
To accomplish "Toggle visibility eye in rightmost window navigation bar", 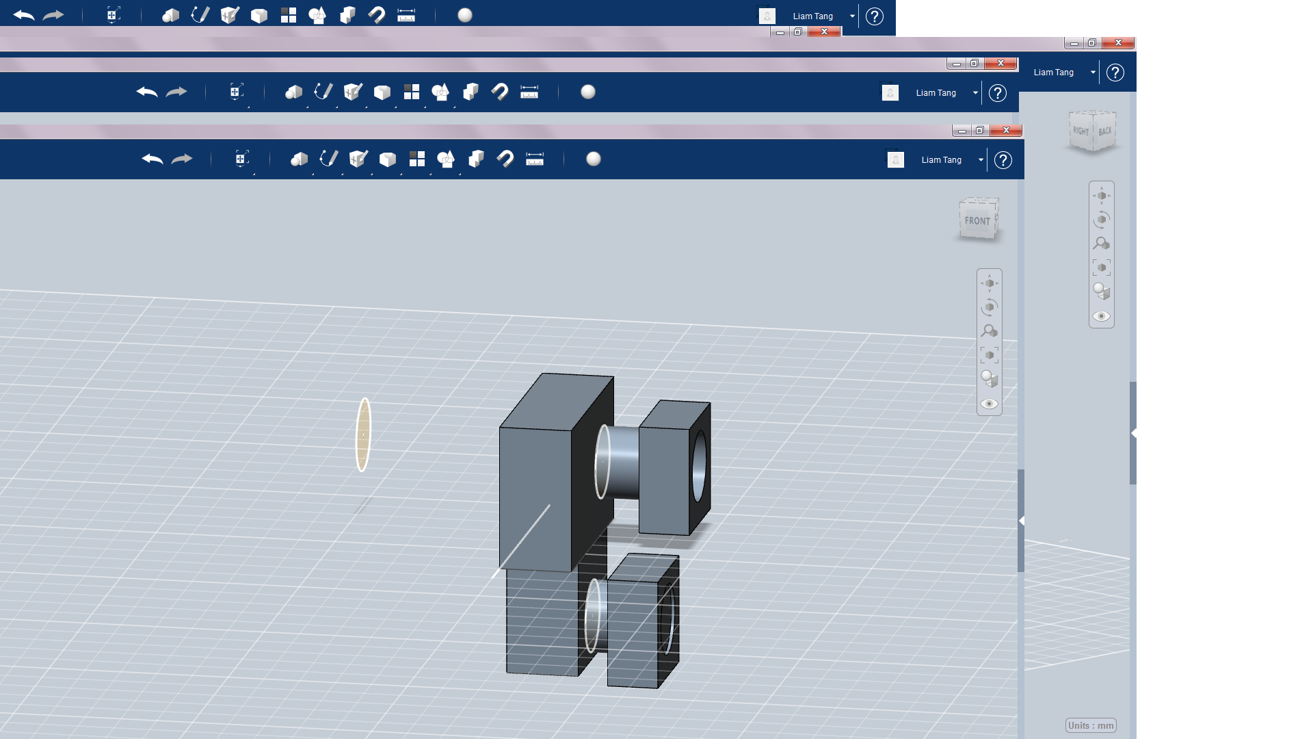I will pyautogui.click(x=1102, y=316).
